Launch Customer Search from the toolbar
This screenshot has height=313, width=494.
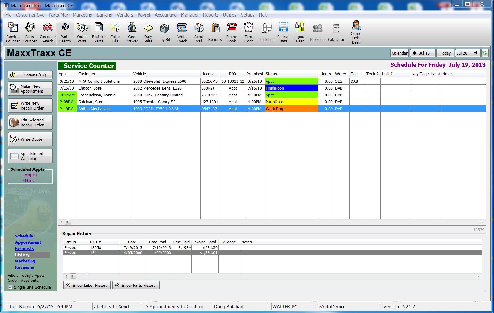point(47,32)
